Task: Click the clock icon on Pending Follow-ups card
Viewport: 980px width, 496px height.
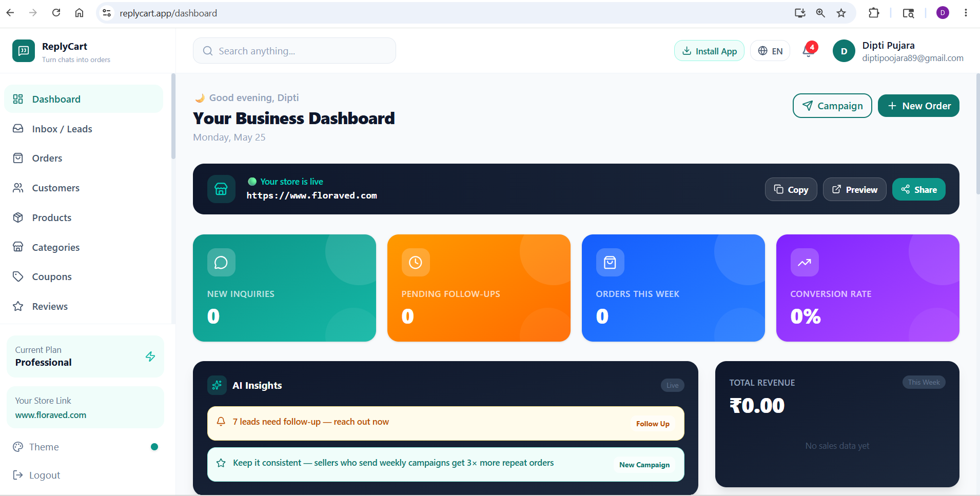Action: click(x=416, y=263)
